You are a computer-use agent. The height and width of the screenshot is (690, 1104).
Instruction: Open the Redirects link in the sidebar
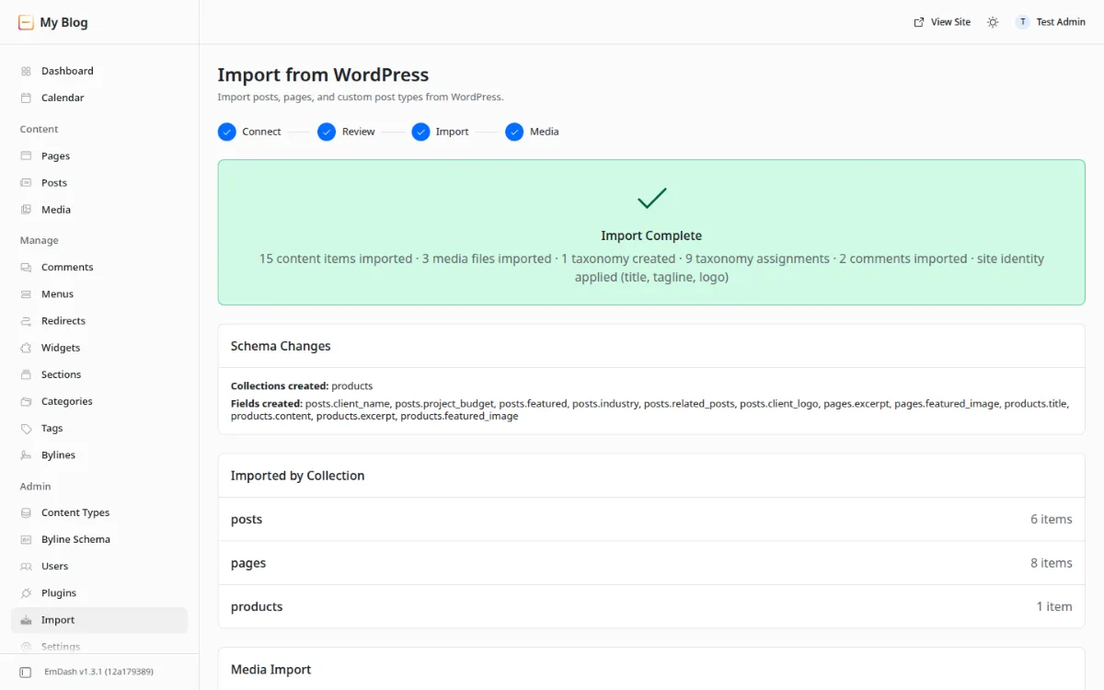tap(99, 321)
